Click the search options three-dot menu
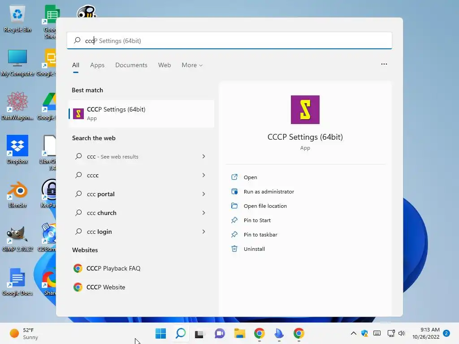This screenshot has height=344, width=459. coord(384,64)
